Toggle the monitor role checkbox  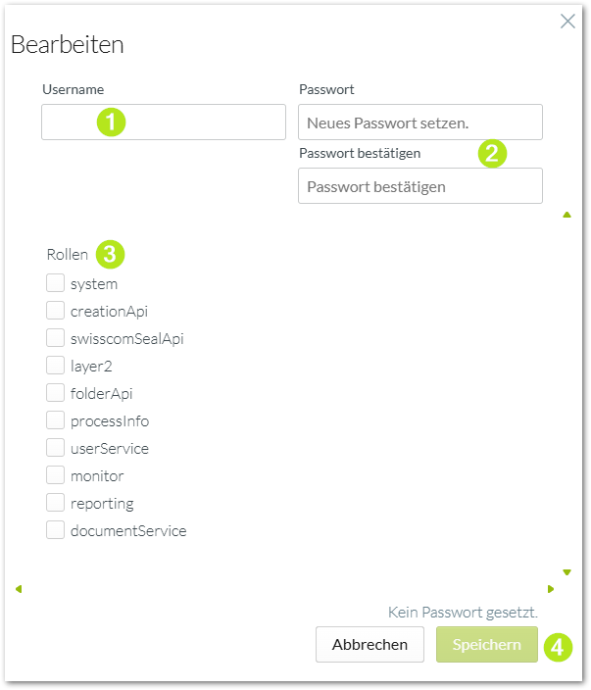pos(56,474)
